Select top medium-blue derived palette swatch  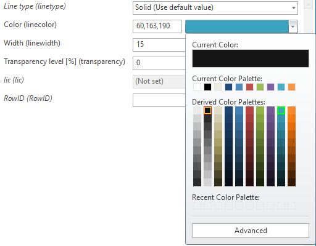(239, 110)
